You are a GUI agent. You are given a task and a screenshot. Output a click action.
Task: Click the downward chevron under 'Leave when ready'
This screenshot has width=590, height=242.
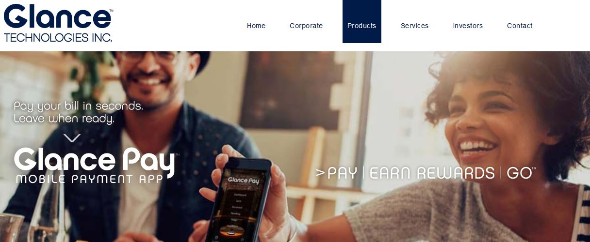tap(72, 138)
